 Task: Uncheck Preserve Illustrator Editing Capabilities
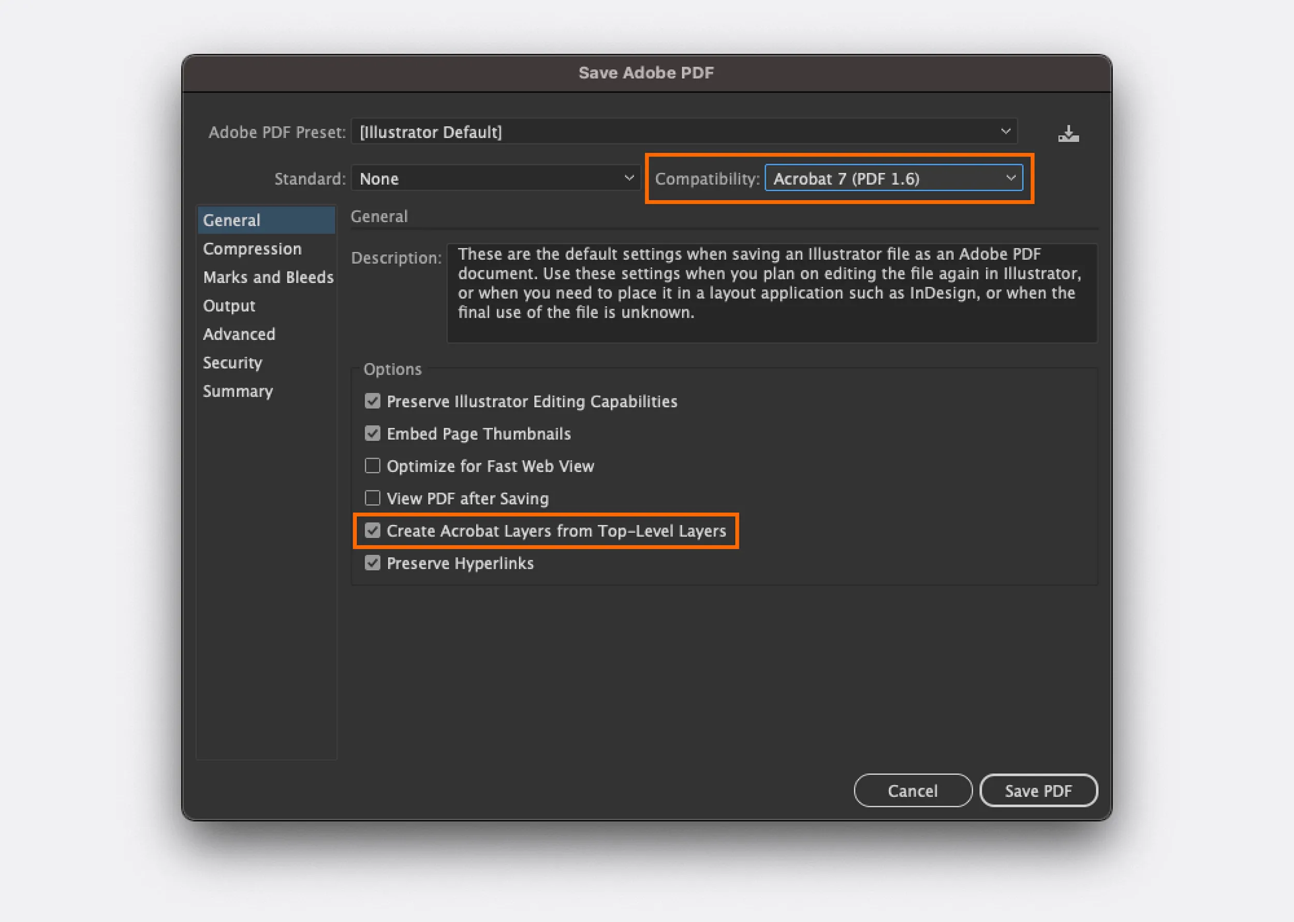(372, 401)
